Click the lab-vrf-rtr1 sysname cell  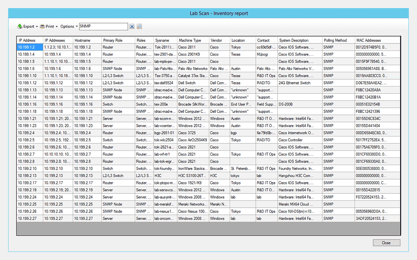point(165,154)
